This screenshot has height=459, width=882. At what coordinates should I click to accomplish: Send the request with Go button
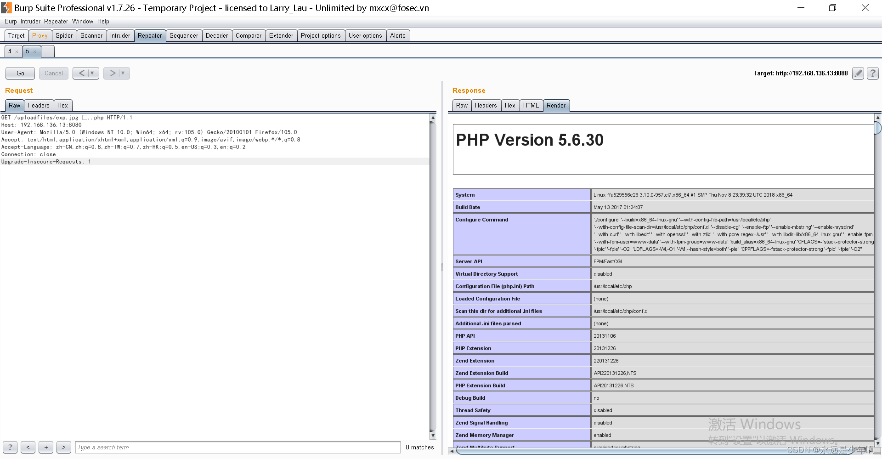point(20,73)
